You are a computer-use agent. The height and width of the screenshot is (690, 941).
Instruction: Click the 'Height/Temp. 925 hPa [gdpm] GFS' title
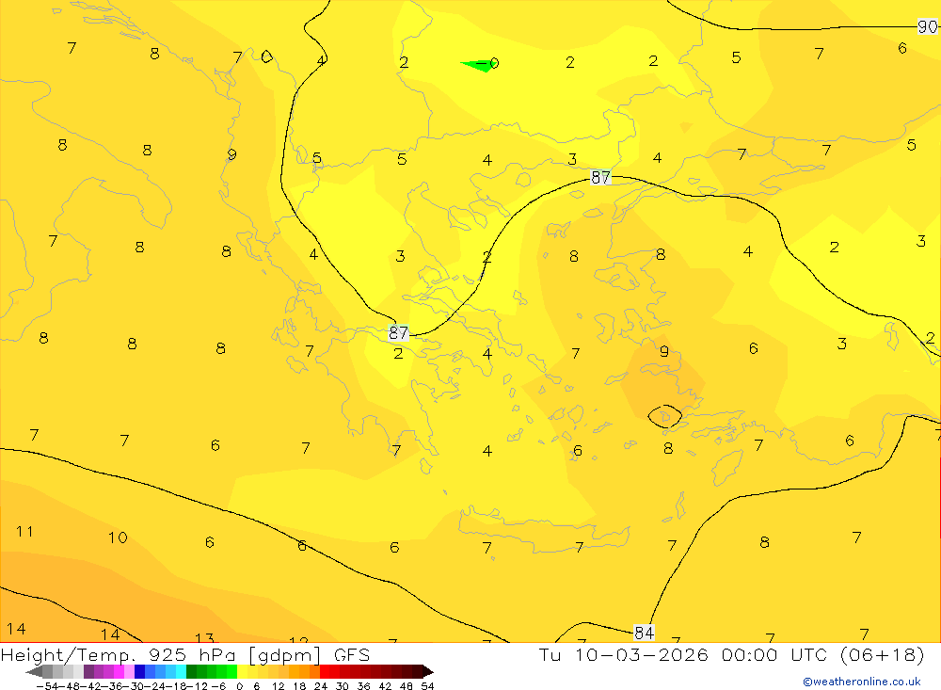tap(184, 654)
